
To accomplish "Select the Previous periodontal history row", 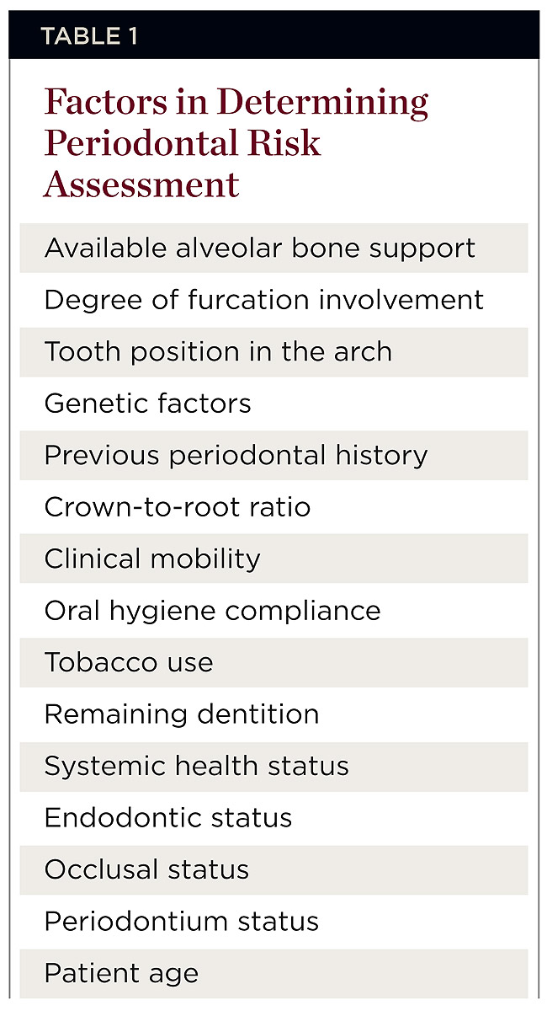I will (x=236, y=455).
